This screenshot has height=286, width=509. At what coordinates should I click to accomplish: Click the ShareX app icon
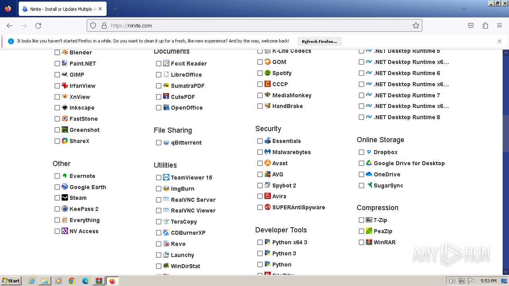(x=65, y=141)
